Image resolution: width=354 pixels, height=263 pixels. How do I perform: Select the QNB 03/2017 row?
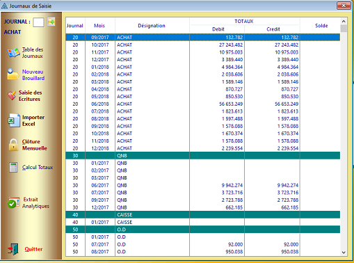point(203,178)
